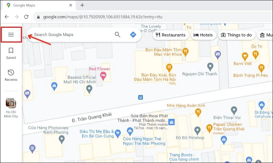Click Điện Thoại Vui label
This screenshot has width=273, height=163.
[227, 117]
